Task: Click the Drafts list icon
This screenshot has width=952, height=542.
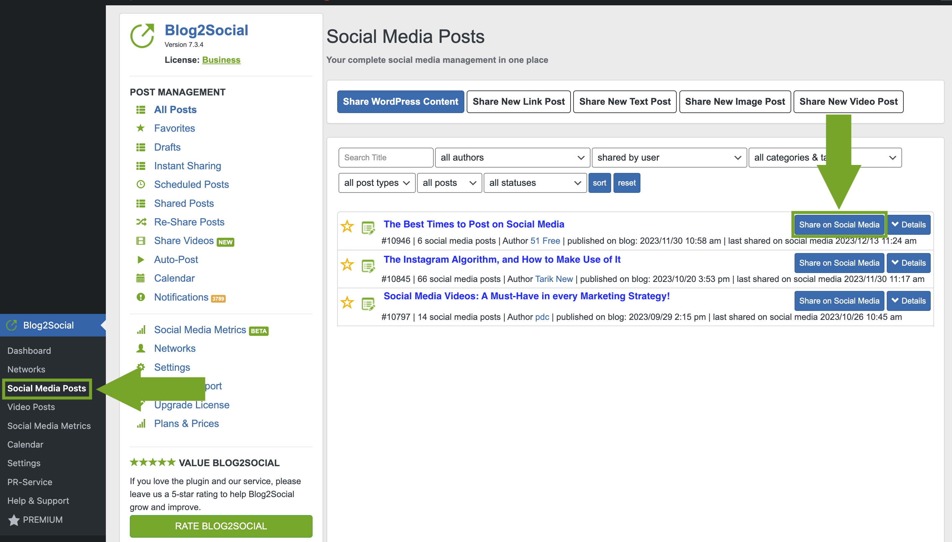Action: pos(140,147)
